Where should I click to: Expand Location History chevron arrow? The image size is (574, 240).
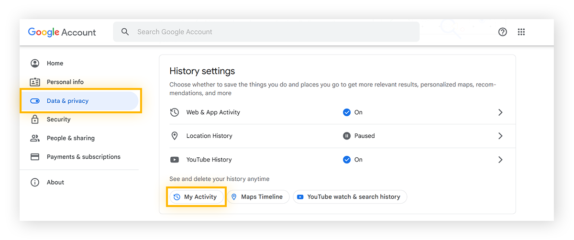pyautogui.click(x=500, y=136)
